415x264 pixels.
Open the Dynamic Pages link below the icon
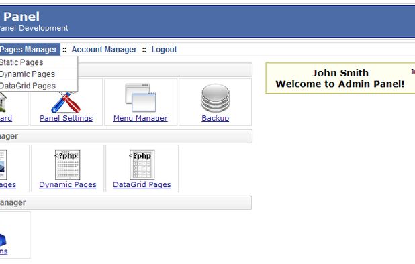[68, 184]
